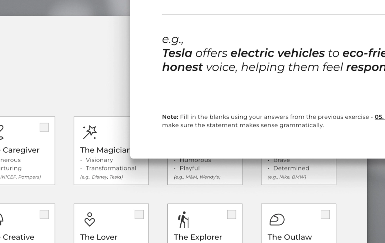This screenshot has height=243, width=385.
Task: Open the underlined '05.' exercise link
Action: click(x=379, y=117)
